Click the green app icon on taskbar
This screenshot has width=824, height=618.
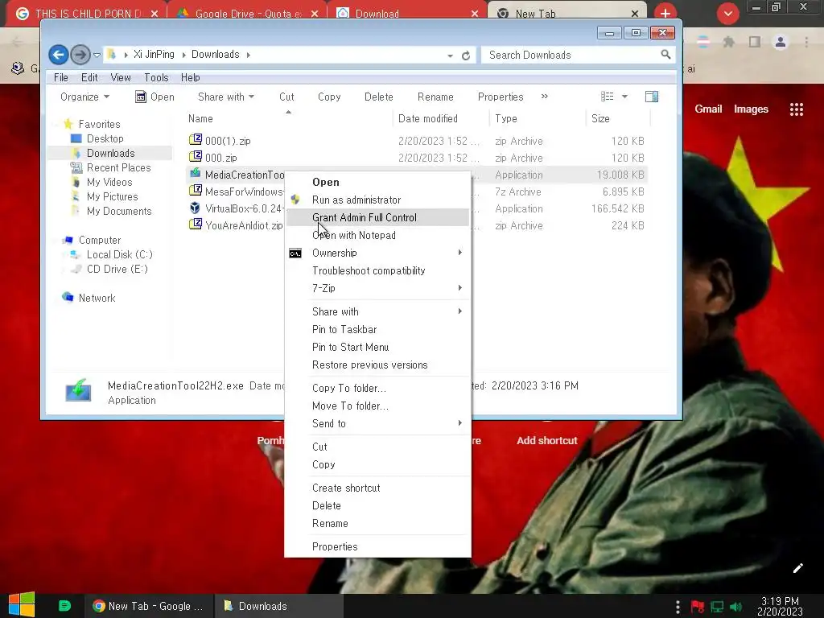[x=64, y=606]
